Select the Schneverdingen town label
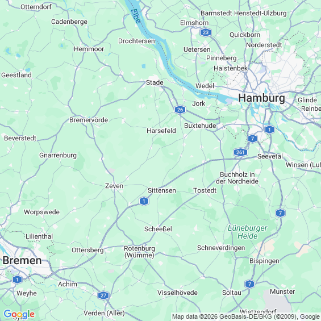The height and width of the screenshot is (321, 321). pyautogui.click(x=221, y=248)
